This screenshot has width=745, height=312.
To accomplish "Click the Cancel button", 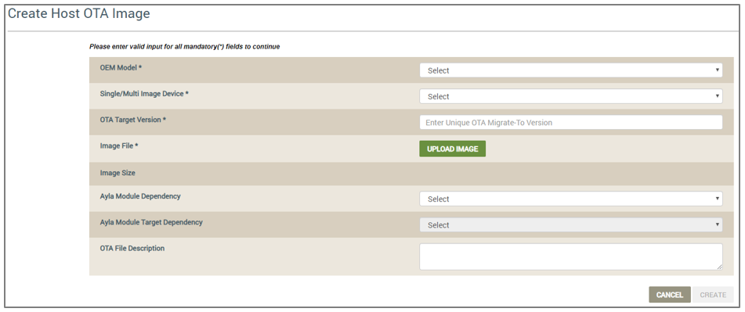I will pos(670,295).
